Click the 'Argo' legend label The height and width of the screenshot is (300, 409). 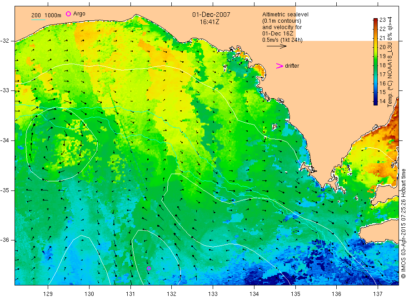coord(79,14)
